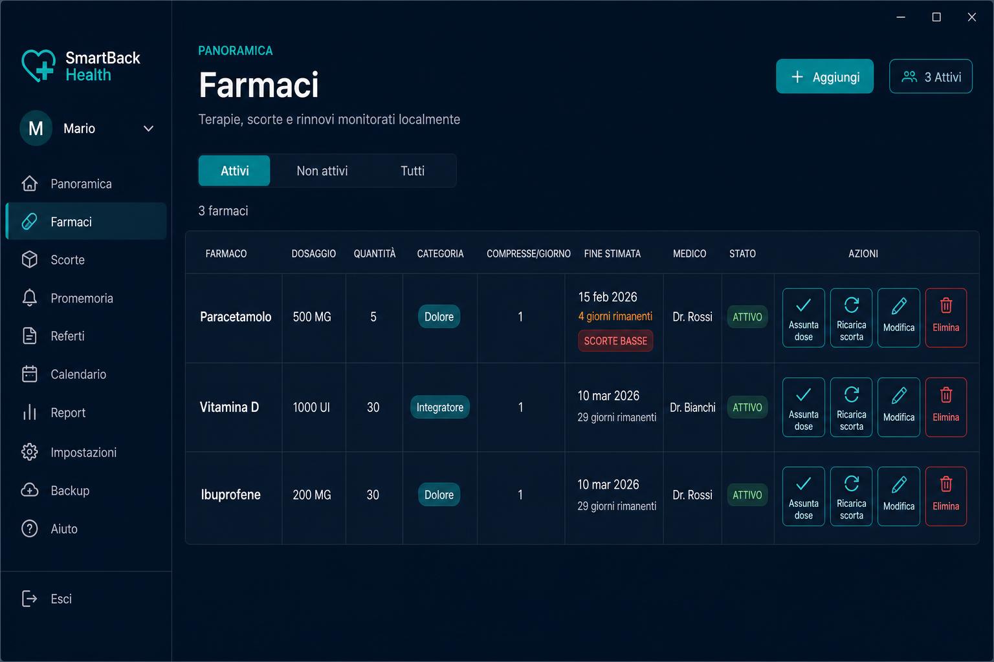Click the SCORTE BASSE warning badge

pos(615,341)
